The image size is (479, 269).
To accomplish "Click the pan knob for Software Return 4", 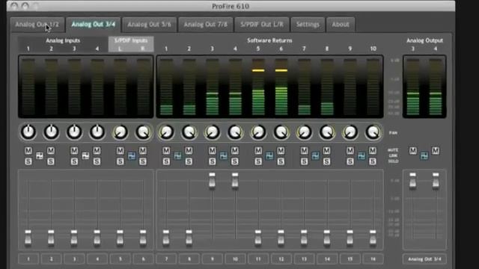I will (x=235, y=132).
